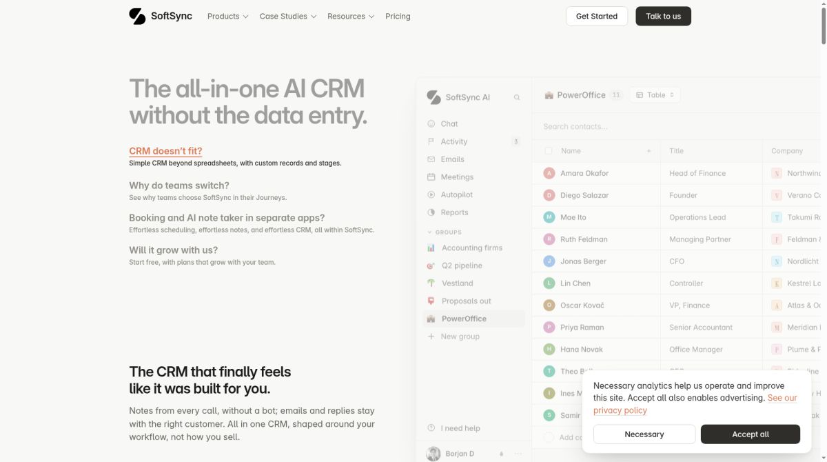Click Lin Chen's avatar circle
The image size is (827, 462).
coord(549,283)
